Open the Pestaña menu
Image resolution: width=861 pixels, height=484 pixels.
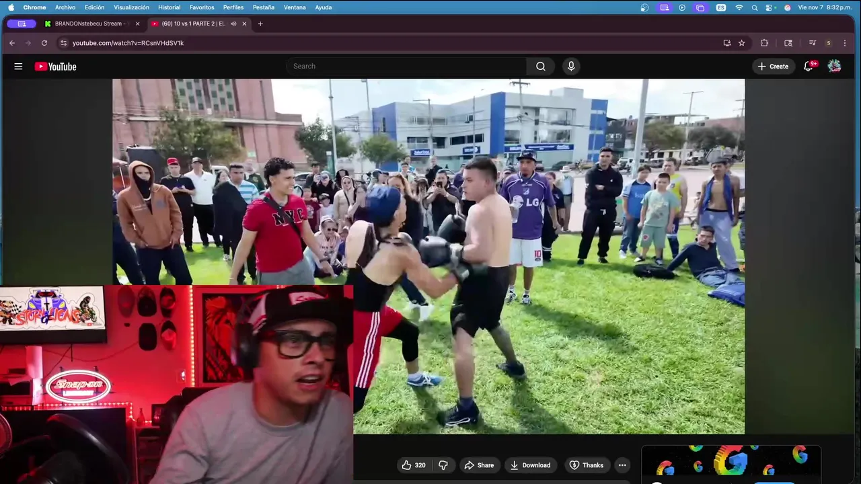264,7
